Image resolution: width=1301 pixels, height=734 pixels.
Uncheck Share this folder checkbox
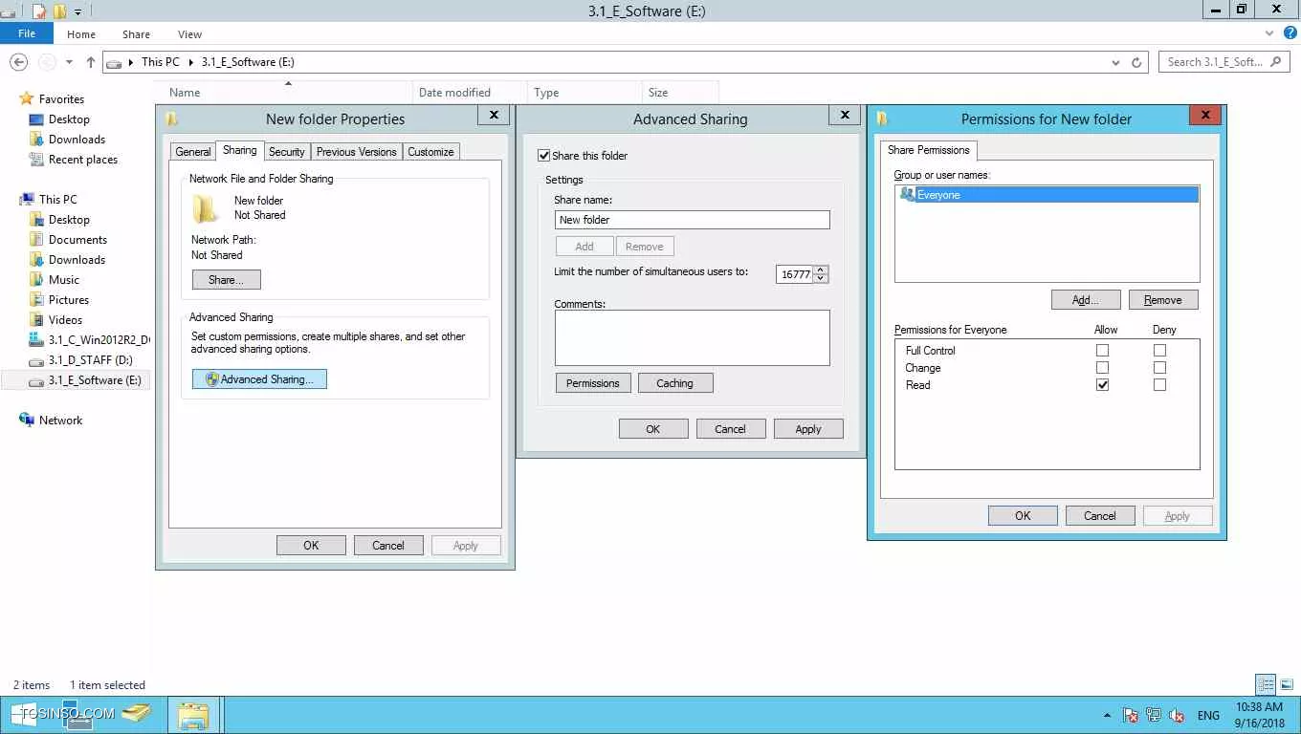pos(544,156)
